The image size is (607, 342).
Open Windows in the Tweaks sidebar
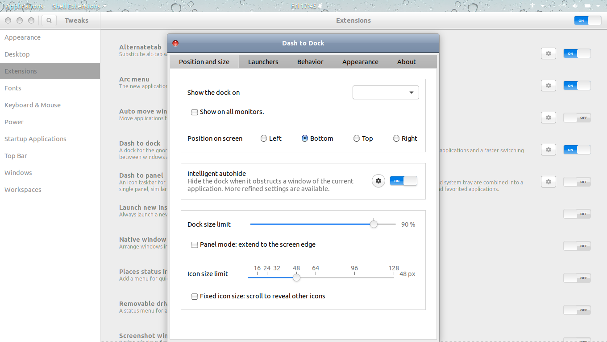click(x=50, y=173)
